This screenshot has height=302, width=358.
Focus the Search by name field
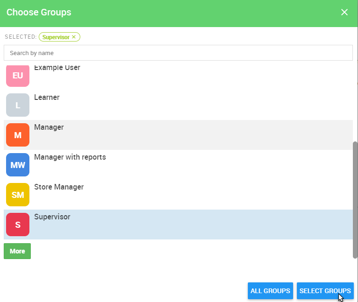(x=178, y=53)
